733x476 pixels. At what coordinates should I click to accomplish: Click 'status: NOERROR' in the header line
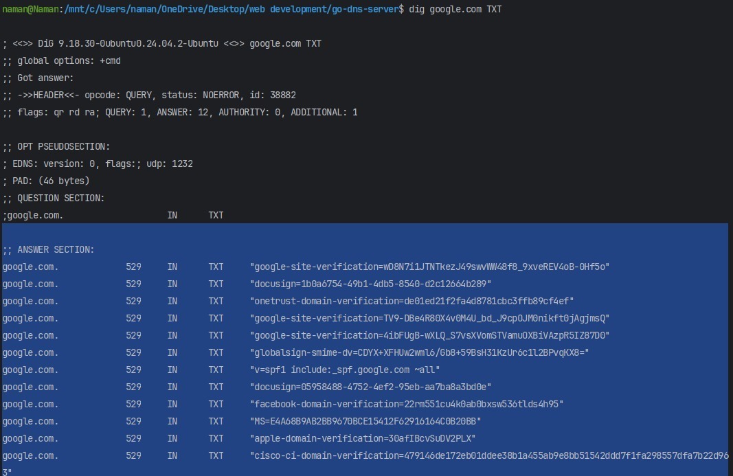coord(201,95)
